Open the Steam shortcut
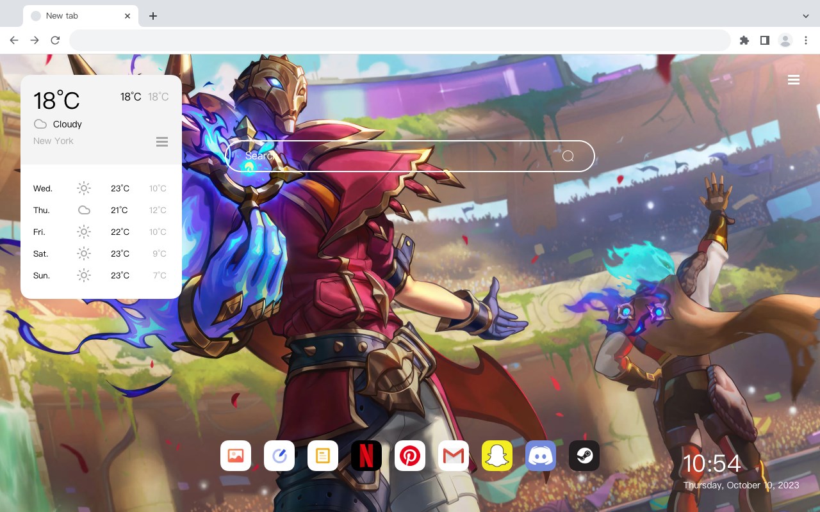Screen dimensions: 820x512 [x=584, y=456]
